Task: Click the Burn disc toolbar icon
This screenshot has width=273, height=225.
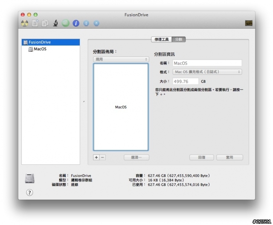Action: 25,23
